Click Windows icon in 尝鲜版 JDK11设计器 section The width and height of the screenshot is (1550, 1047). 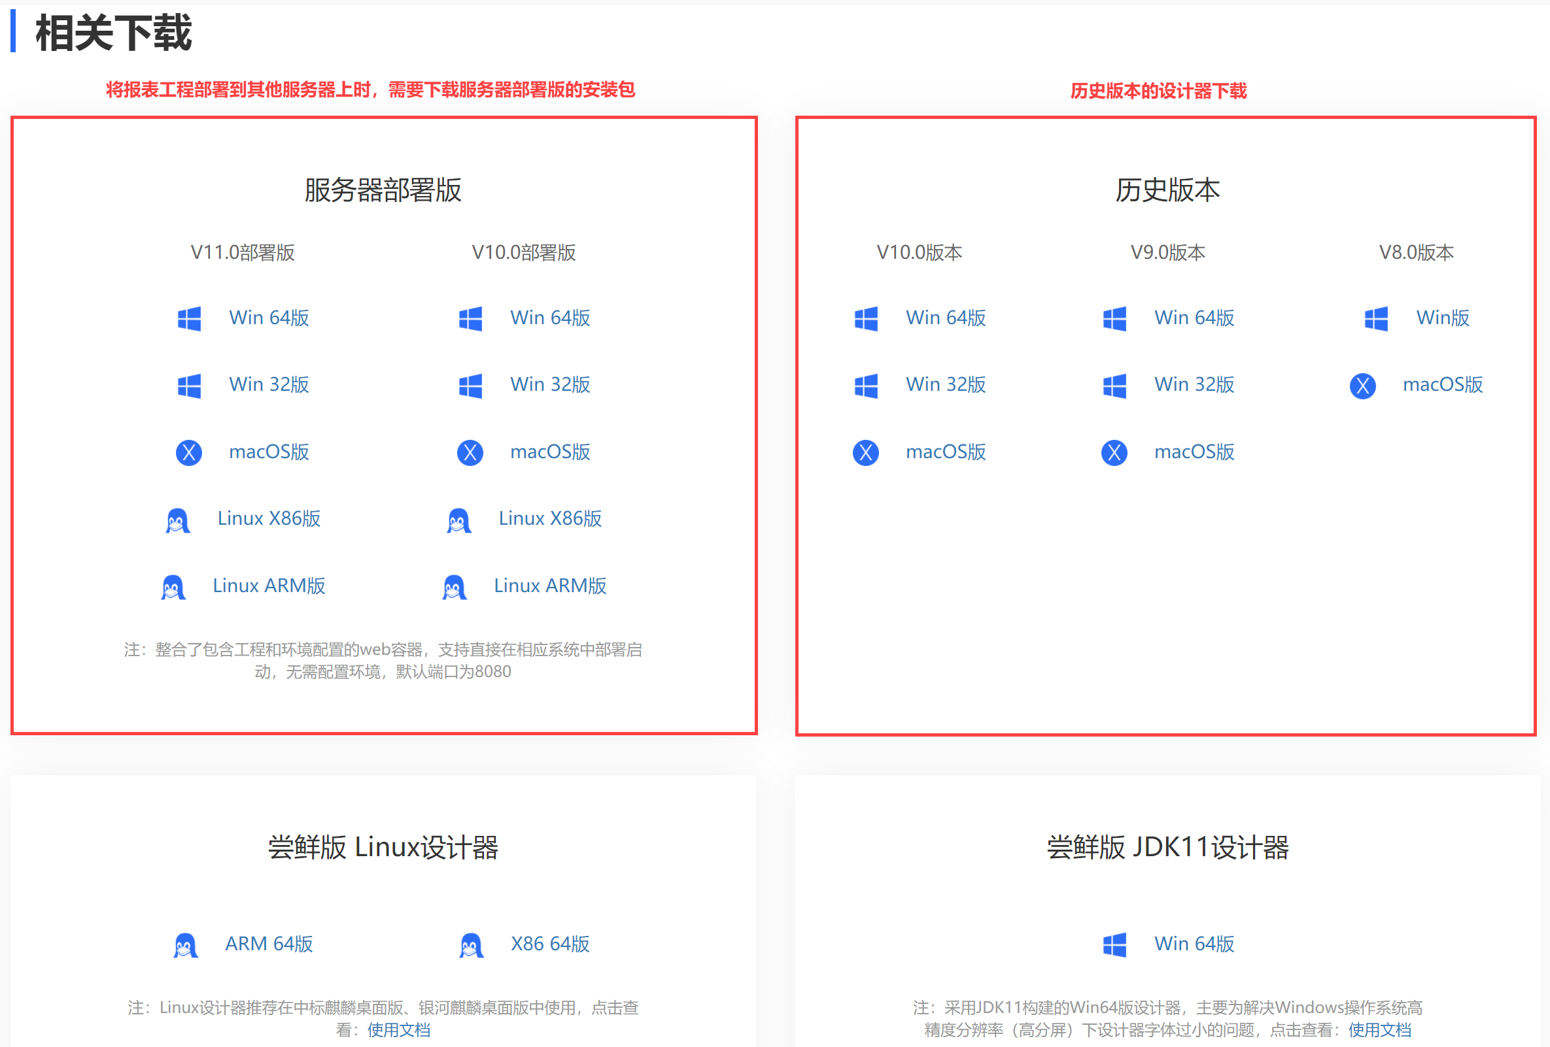[x=1114, y=944]
